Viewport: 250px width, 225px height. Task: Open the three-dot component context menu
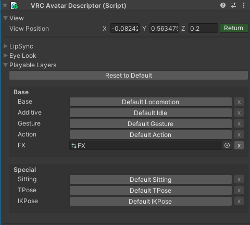pyautogui.click(x=244, y=5)
